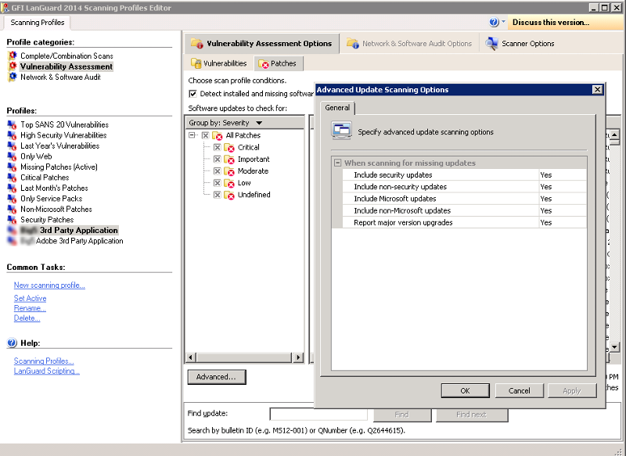Click the Delete... link
Viewport: 626px width, 456px height.
tap(27, 318)
